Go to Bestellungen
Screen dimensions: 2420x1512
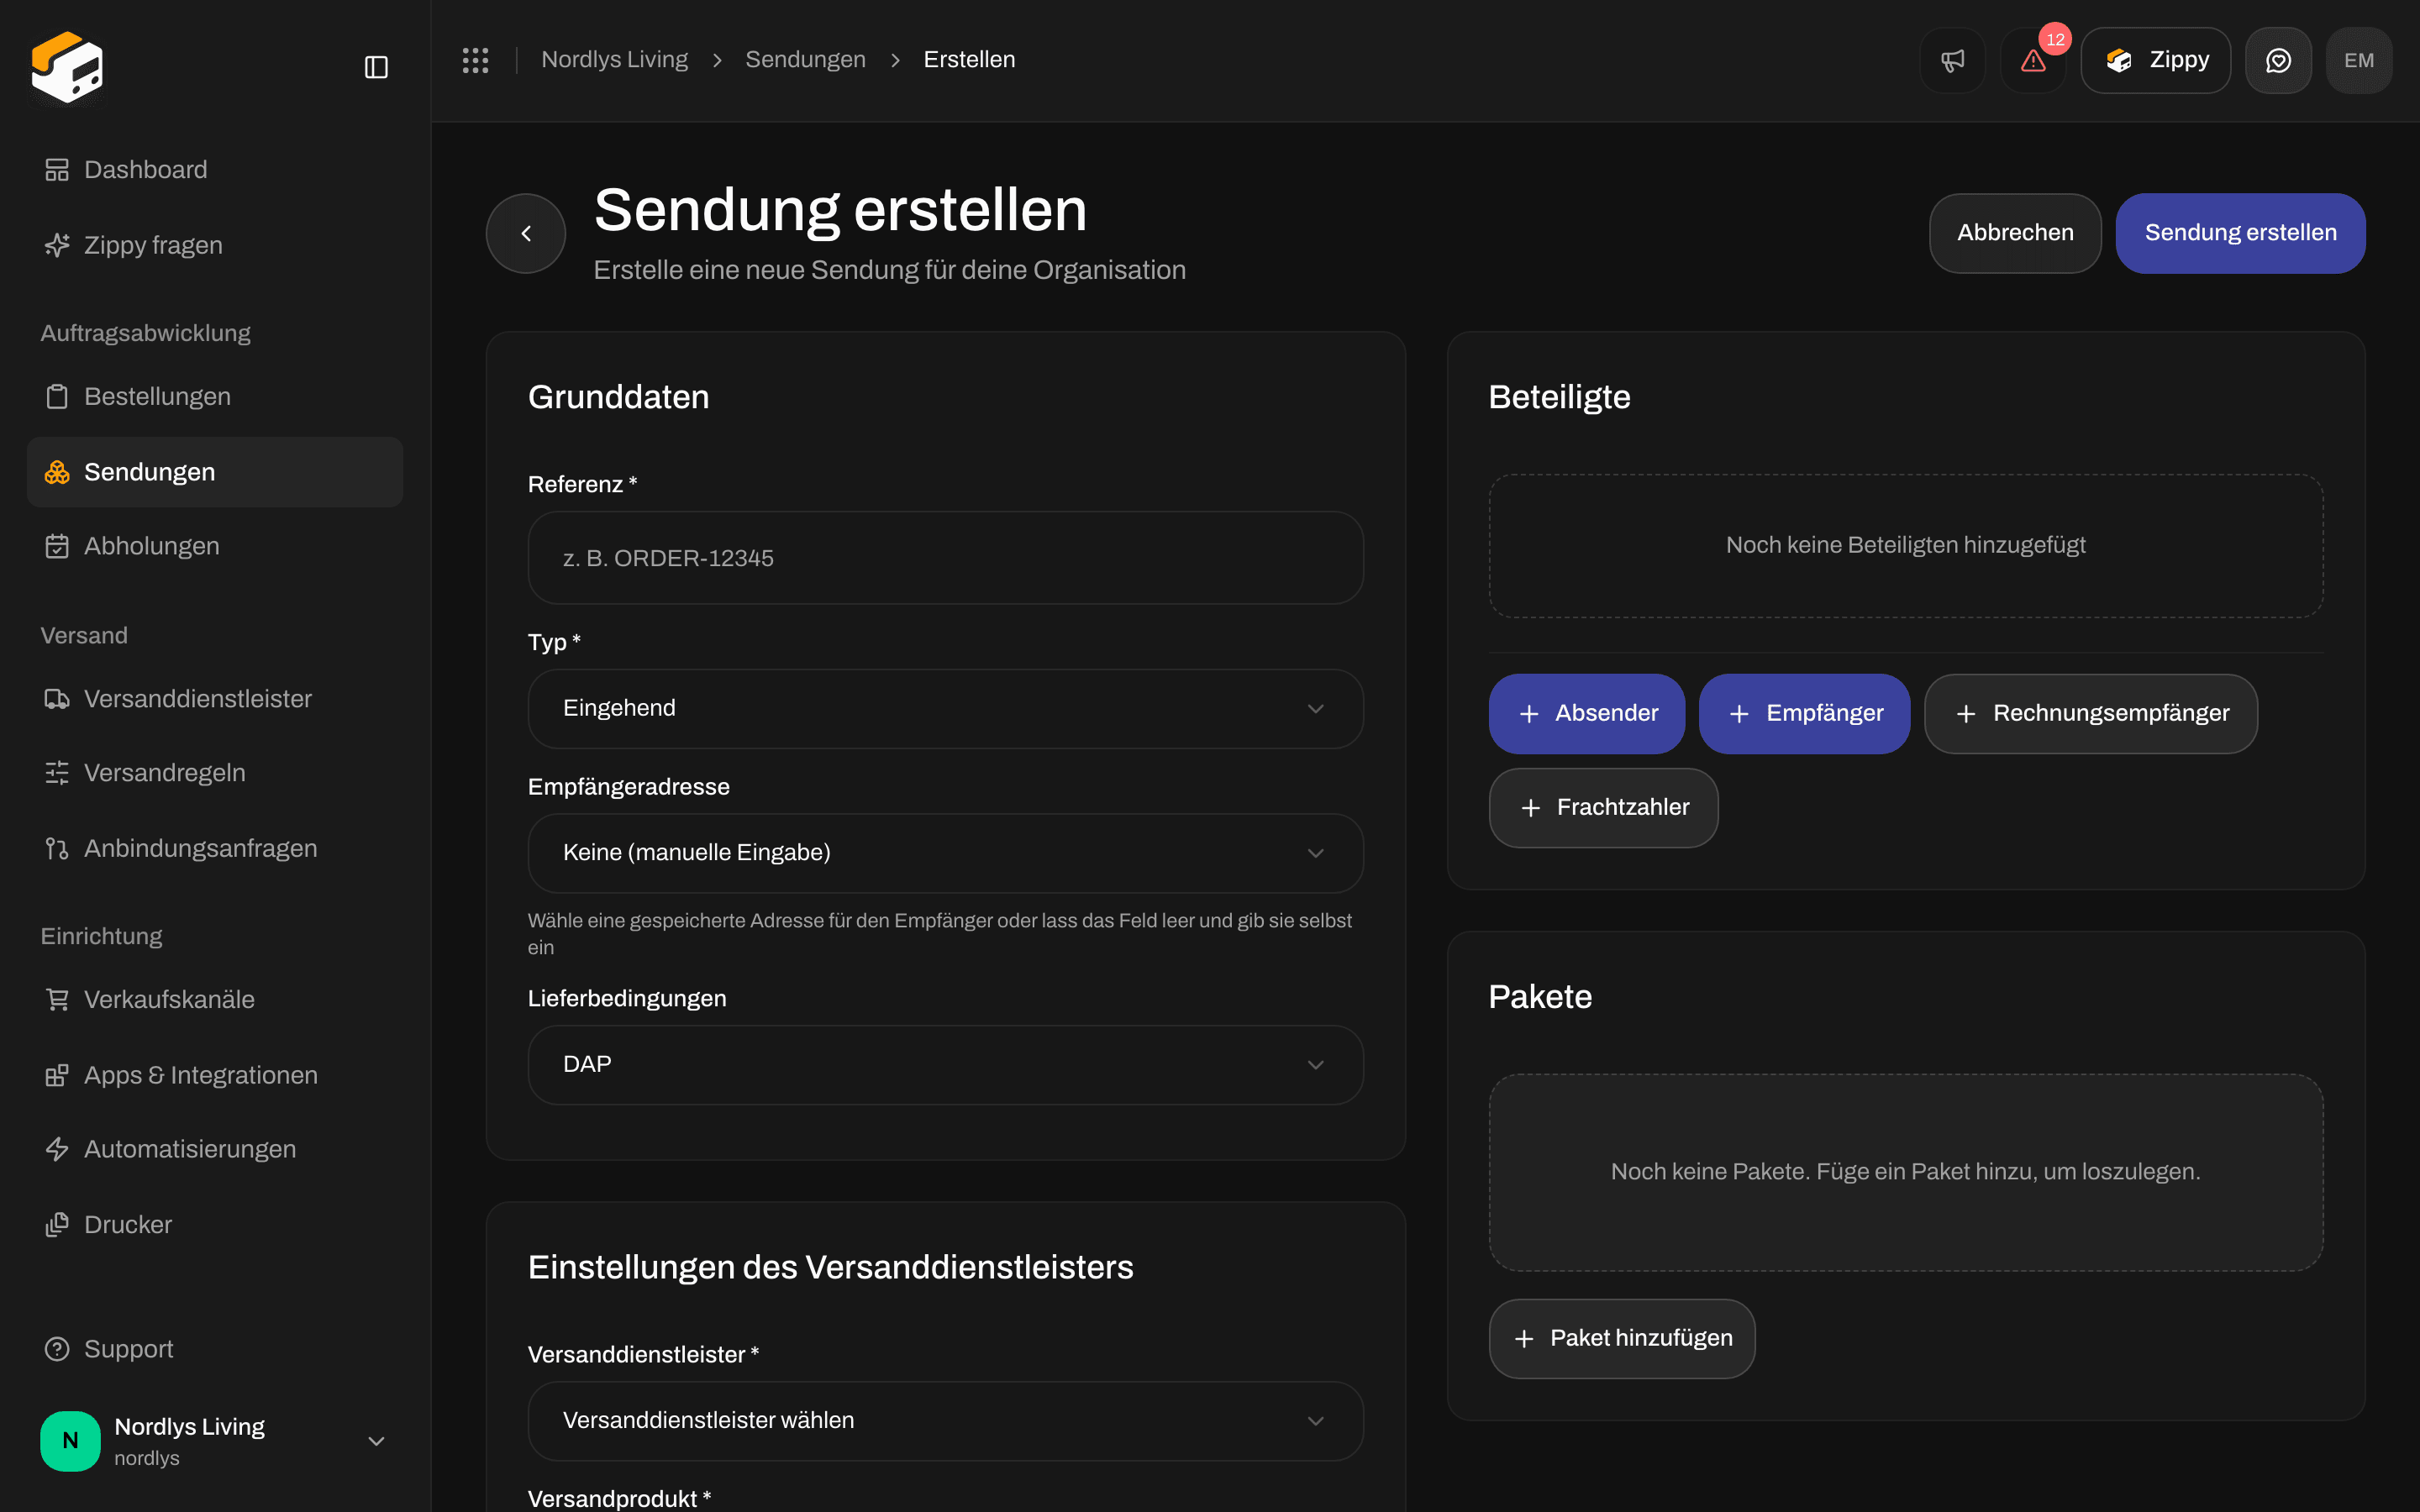[215, 397]
